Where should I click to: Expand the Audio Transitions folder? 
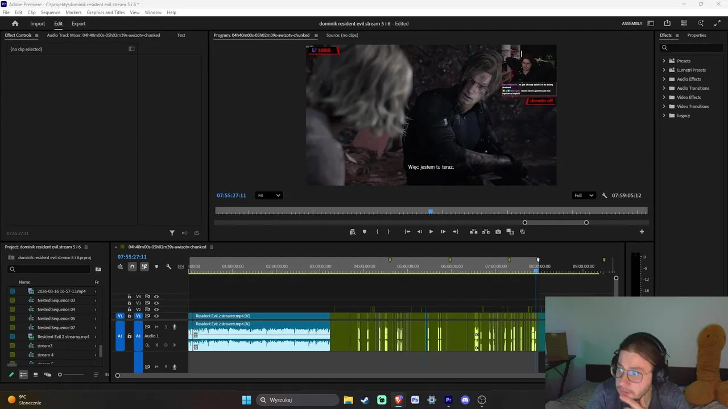tap(664, 88)
